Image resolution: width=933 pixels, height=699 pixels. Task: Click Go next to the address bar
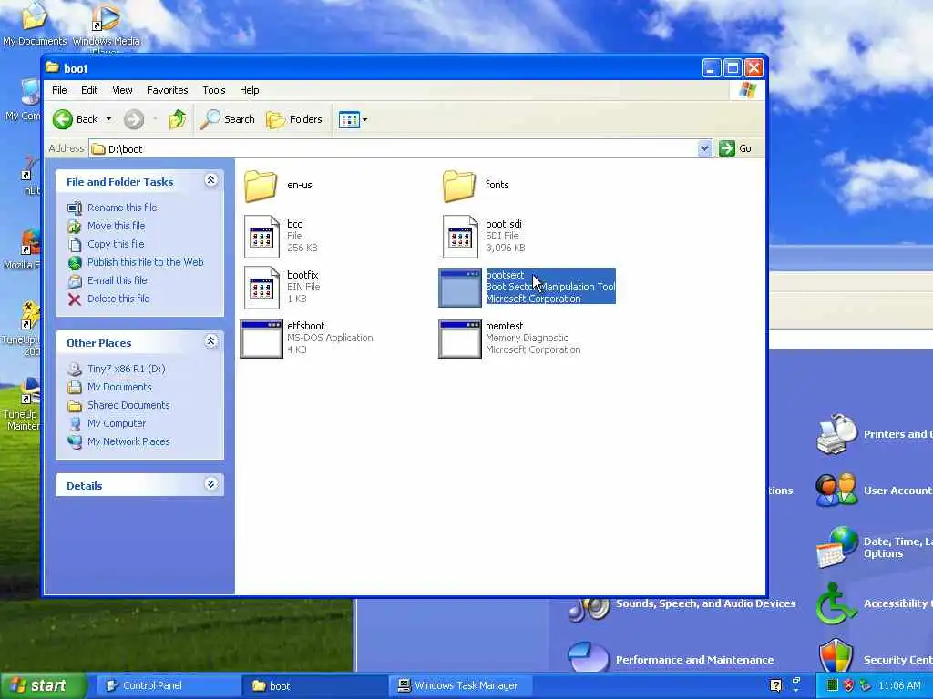coord(735,148)
